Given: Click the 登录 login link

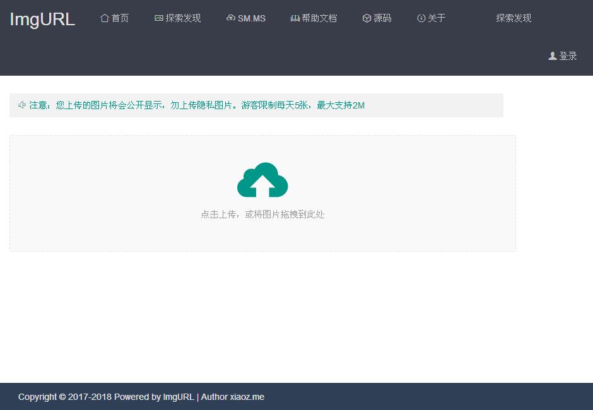Looking at the screenshot, I should pyautogui.click(x=568, y=56).
